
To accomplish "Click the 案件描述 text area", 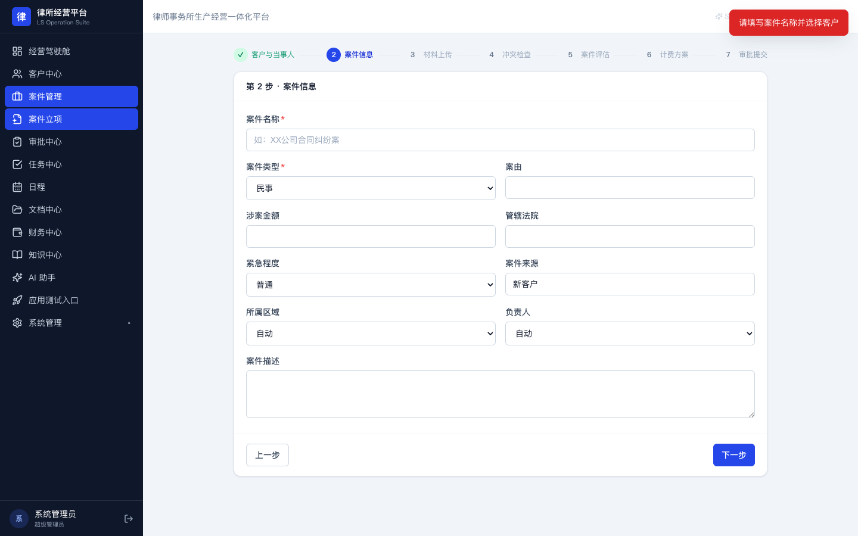I will [x=500, y=394].
